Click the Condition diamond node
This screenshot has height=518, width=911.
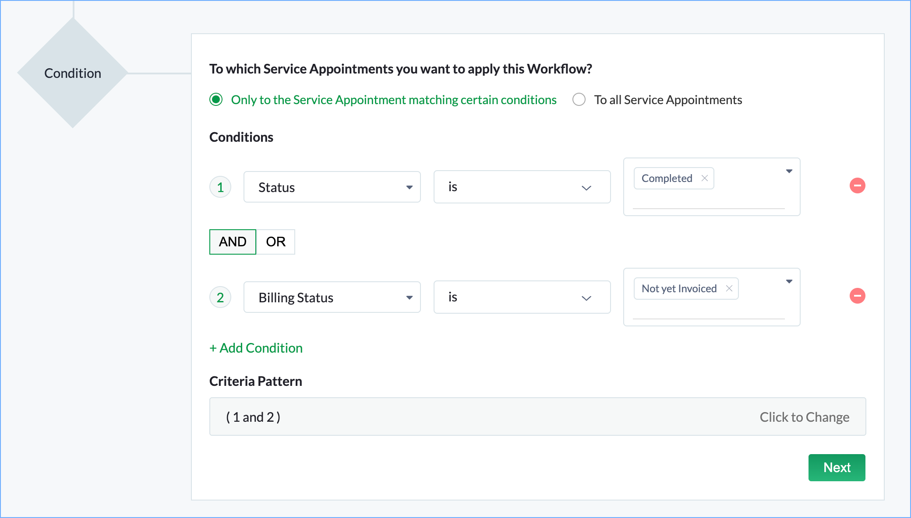point(73,73)
